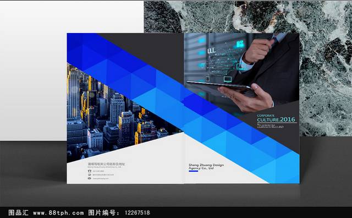Click the small subtitle under CULTURE.2016

pos(270,126)
